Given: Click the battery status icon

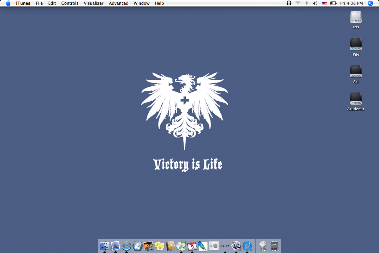Looking at the screenshot, I should [x=333, y=3].
